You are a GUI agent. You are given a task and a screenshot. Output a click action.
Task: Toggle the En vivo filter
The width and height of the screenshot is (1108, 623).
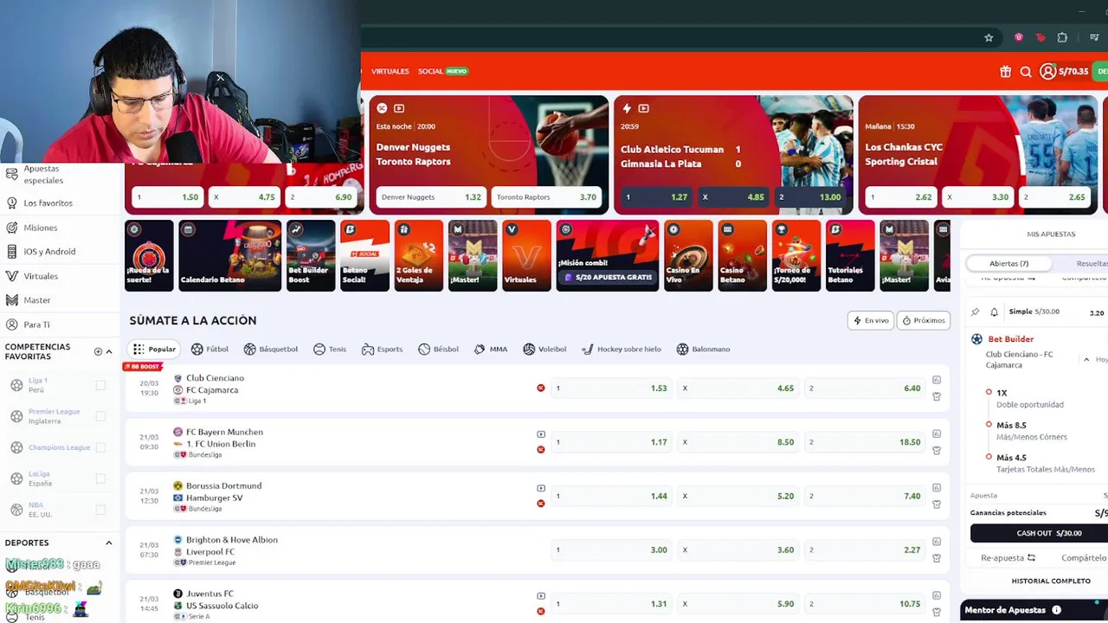click(x=871, y=321)
